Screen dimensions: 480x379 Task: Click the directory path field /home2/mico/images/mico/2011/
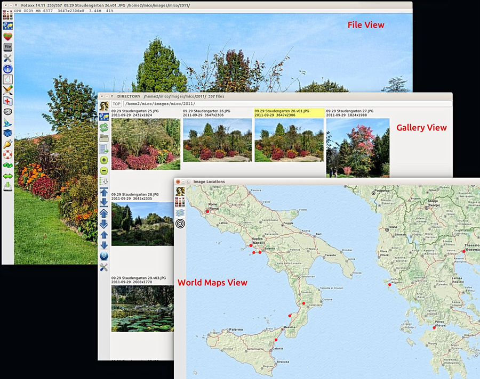click(x=287, y=104)
